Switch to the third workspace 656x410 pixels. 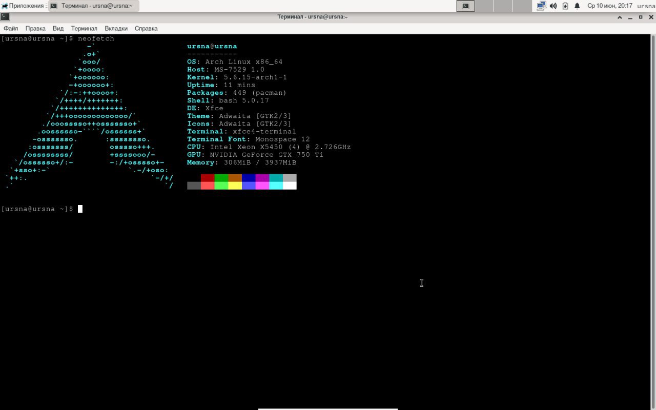[x=503, y=6]
